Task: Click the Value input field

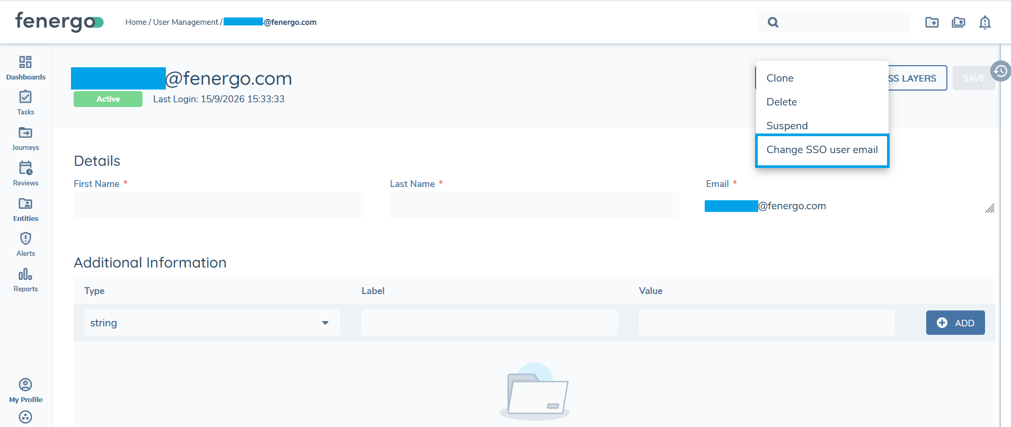Action: (x=766, y=323)
